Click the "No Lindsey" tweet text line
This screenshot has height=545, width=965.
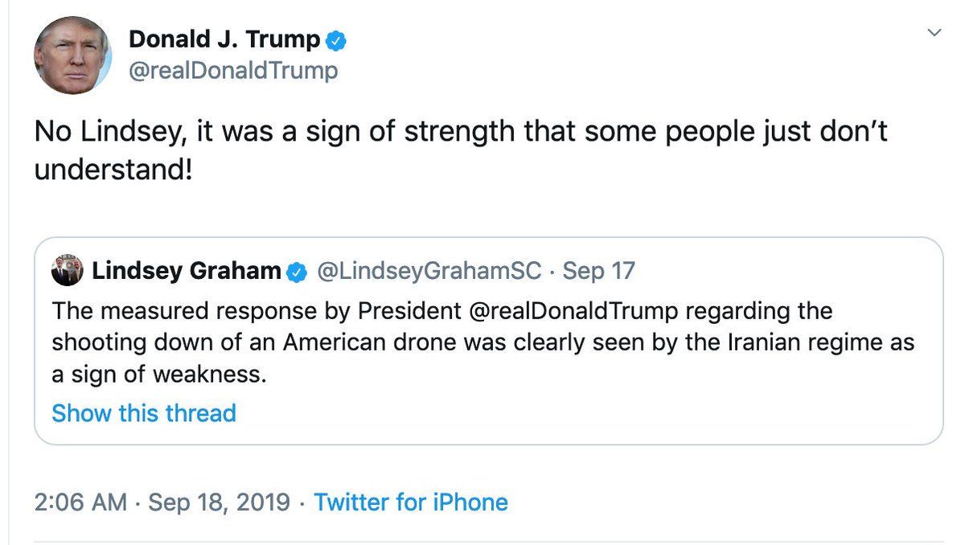pos(460,132)
